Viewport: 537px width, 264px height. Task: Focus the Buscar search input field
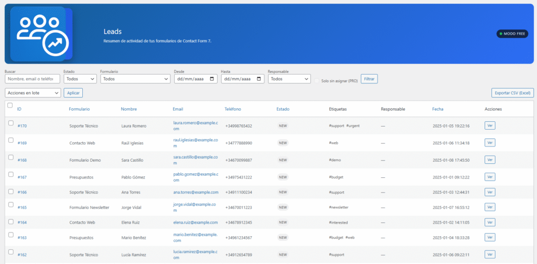click(x=33, y=79)
